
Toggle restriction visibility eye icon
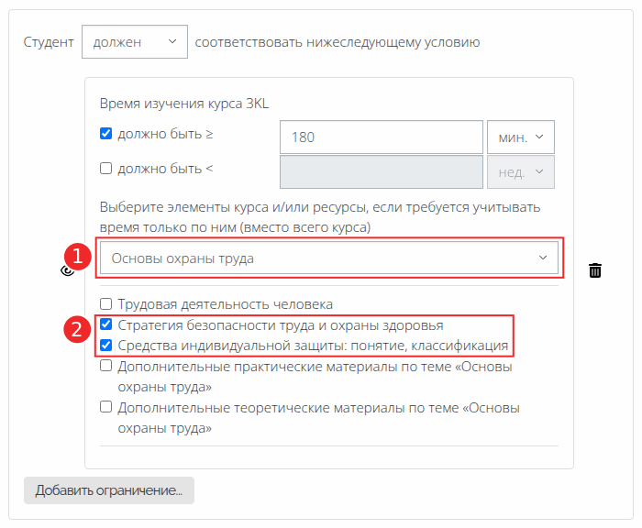[x=66, y=270]
